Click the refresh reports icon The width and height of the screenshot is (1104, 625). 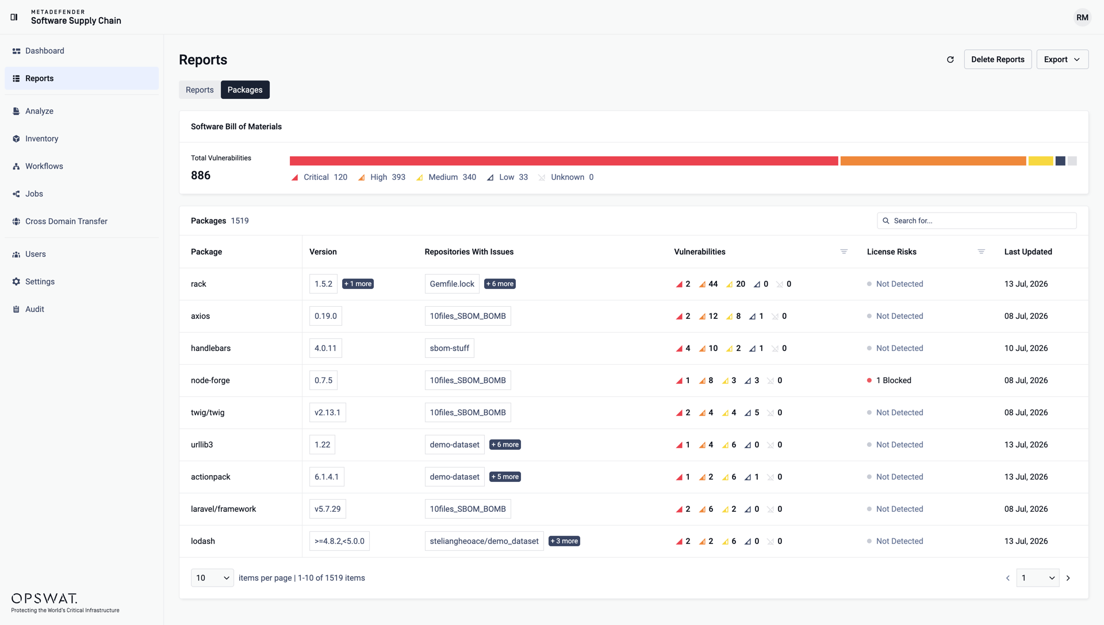click(950, 59)
